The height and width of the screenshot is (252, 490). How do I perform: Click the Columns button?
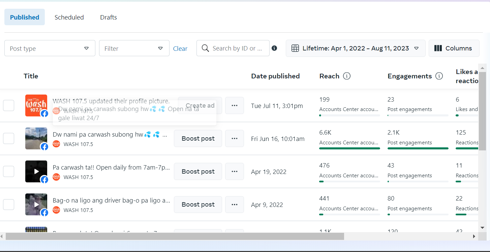[x=454, y=48]
